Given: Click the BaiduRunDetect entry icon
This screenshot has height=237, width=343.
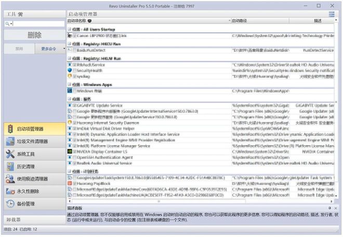Looking at the screenshot, I should coord(70,50).
